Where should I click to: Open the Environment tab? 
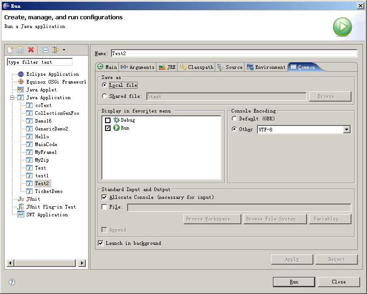coord(267,67)
